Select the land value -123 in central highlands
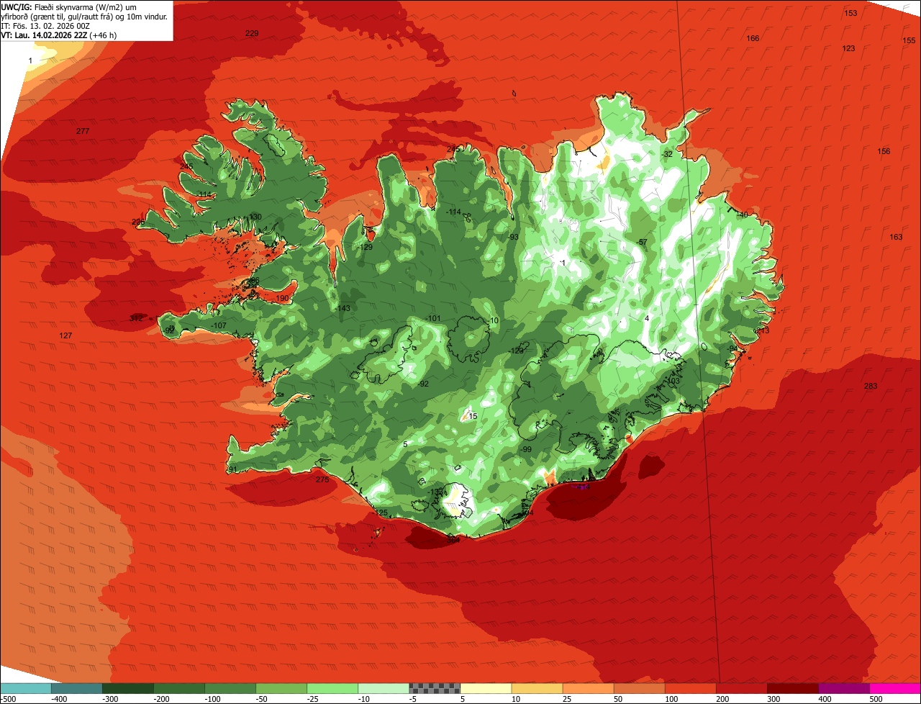 pos(516,351)
